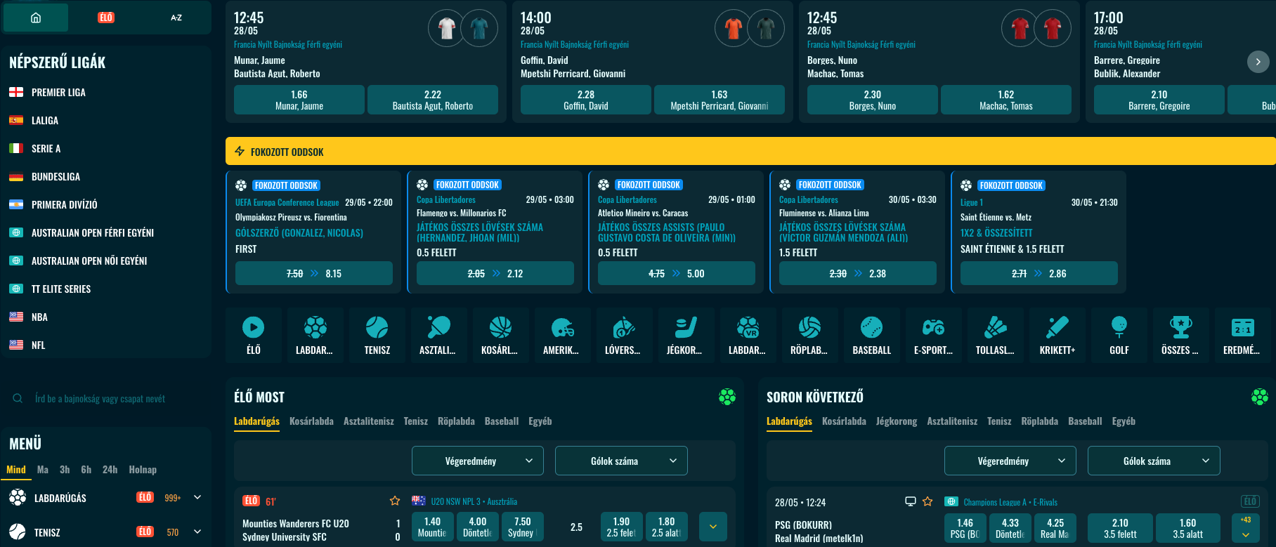Image resolution: width=1276 pixels, height=547 pixels.
Task: Select the 24h time filter tab
Action: pos(110,470)
